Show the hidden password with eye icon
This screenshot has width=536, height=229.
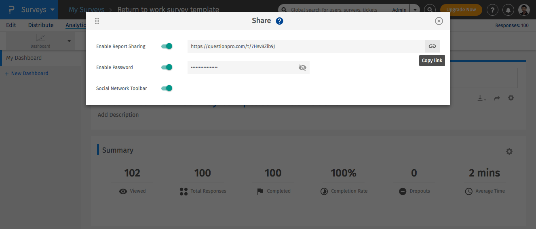(302, 67)
